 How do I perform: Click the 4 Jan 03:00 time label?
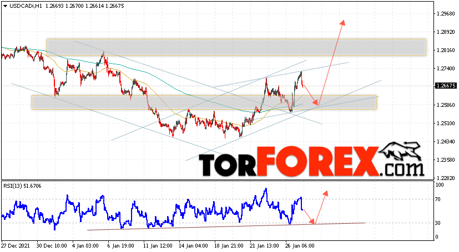(x=85, y=246)
